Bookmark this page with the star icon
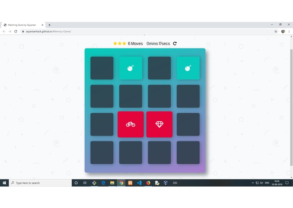The height and width of the screenshot is (208, 293). [x=276, y=31]
